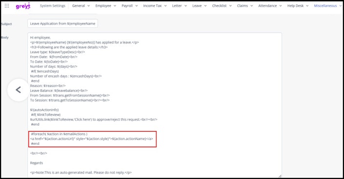Screen dimensions: 344x179
Task: Click the 'Leave Balance: ${leavebalance}' line
Action: click(x=59, y=90)
